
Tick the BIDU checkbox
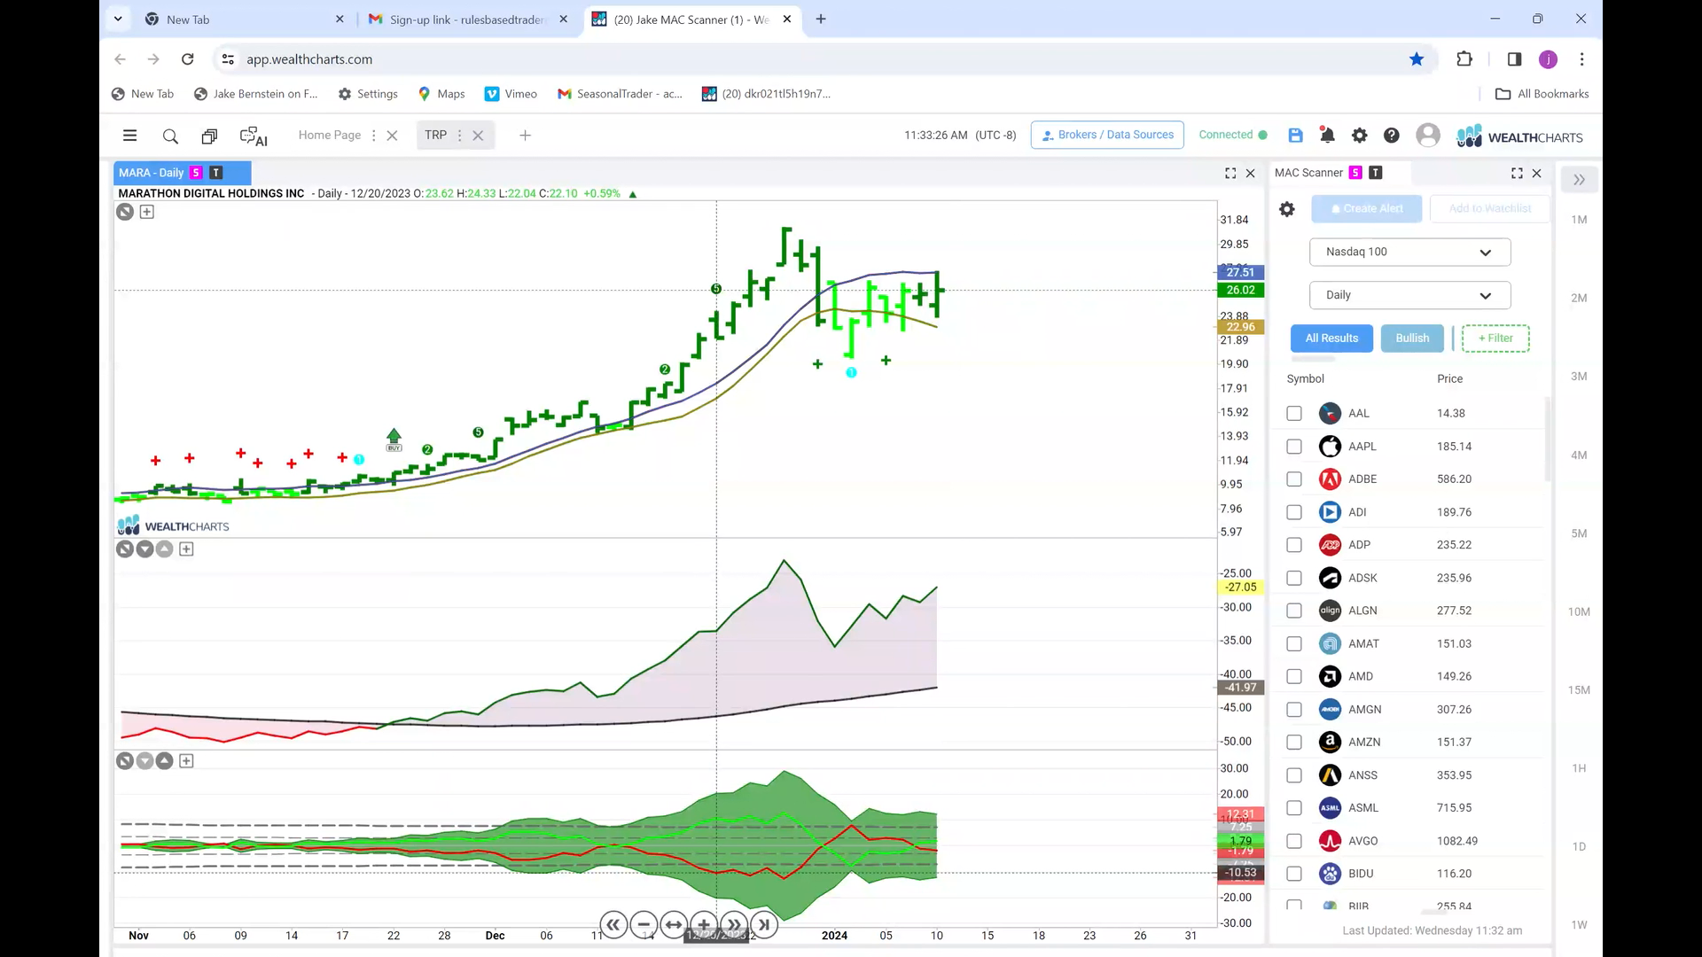tap(1294, 874)
